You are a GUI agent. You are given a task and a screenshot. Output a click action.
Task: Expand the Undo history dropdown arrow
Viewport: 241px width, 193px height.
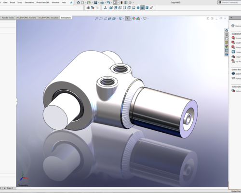click(111, 2)
